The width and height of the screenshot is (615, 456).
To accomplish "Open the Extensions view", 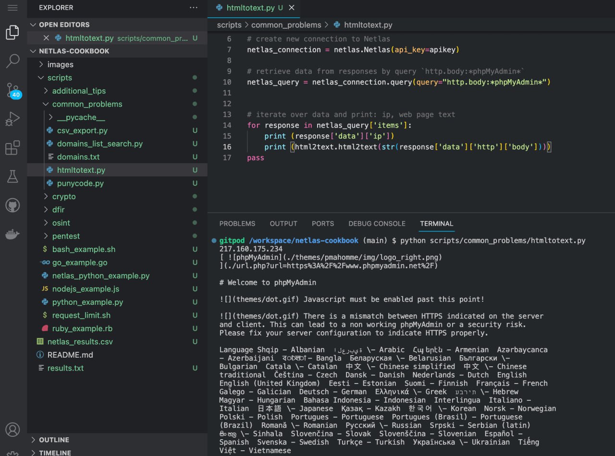I will coord(12,147).
